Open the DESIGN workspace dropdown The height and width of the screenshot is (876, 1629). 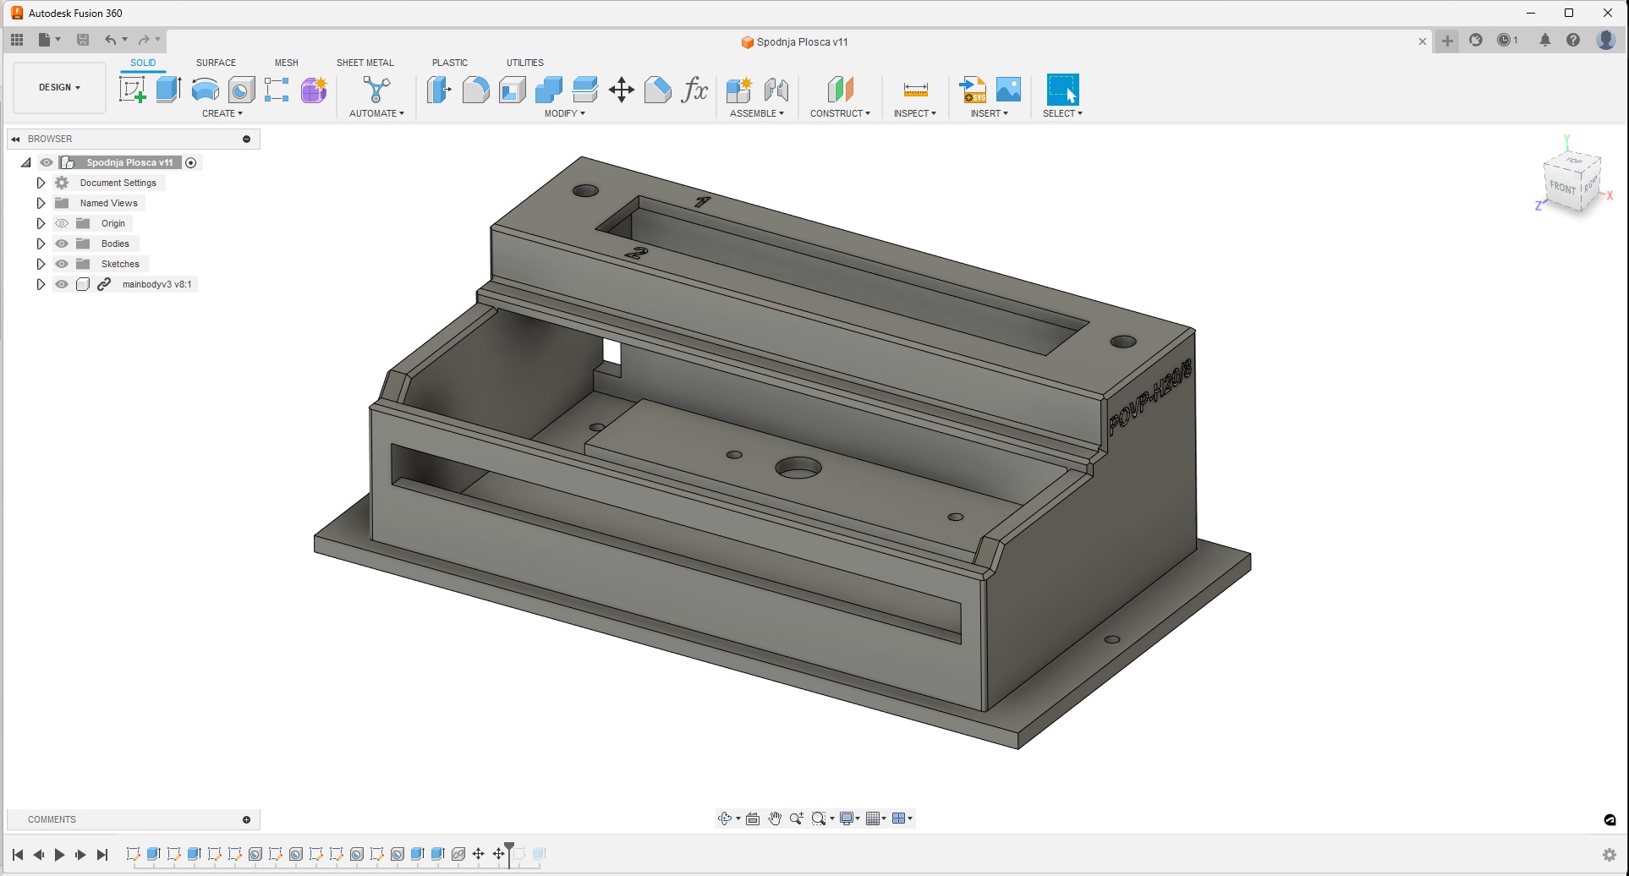pyautogui.click(x=59, y=87)
